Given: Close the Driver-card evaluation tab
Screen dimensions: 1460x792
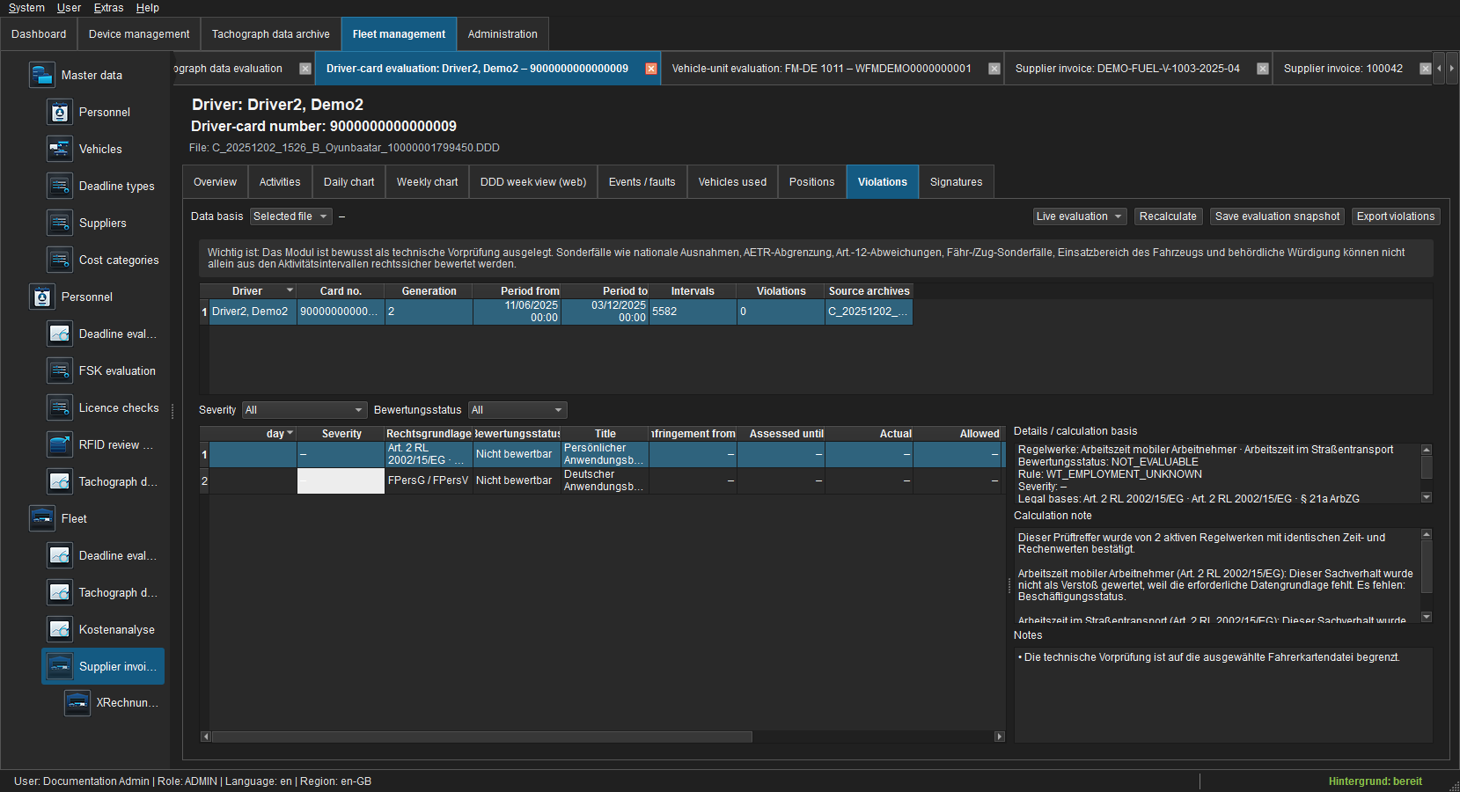Looking at the screenshot, I should (x=651, y=69).
